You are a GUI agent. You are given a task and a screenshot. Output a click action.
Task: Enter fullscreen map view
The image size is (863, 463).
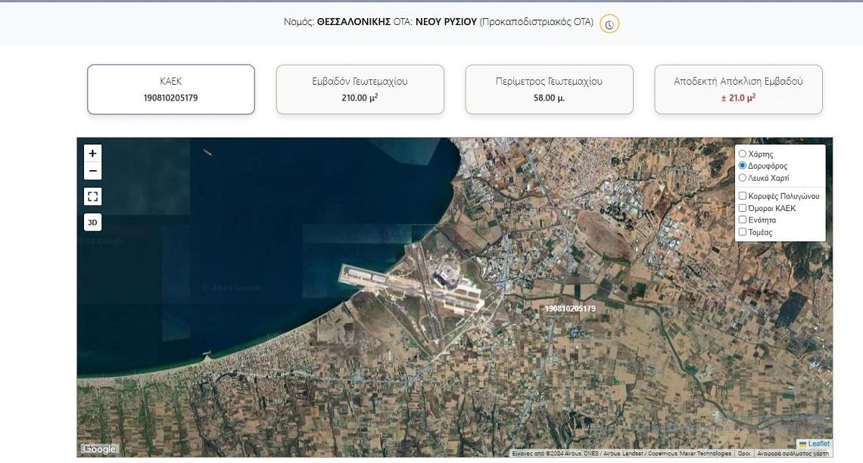click(92, 197)
